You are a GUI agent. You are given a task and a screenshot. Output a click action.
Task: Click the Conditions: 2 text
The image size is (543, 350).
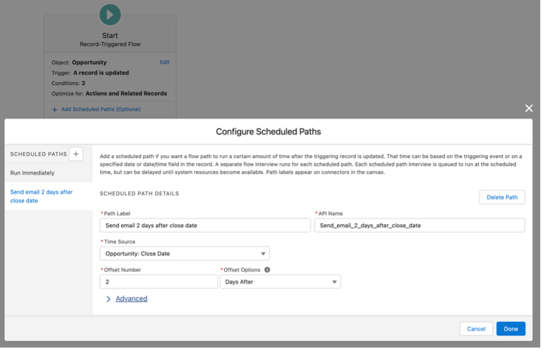click(x=68, y=83)
